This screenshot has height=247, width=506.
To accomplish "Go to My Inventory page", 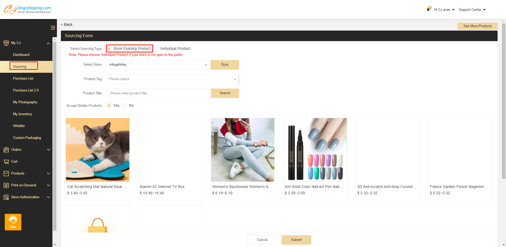I will click(22, 114).
